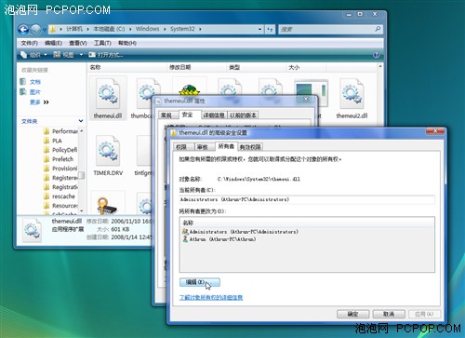Click the current owner text field
This screenshot has height=338, width=465.
[307, 199]
